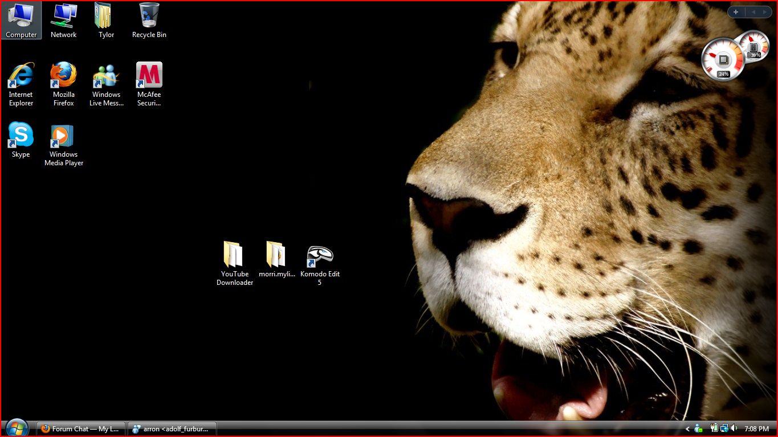The image size is (778, 437).
Task: Switch to the arron Messenger taskbar window
Action: 172,429
